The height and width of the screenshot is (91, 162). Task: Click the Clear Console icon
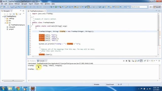(x=133, y=61)
